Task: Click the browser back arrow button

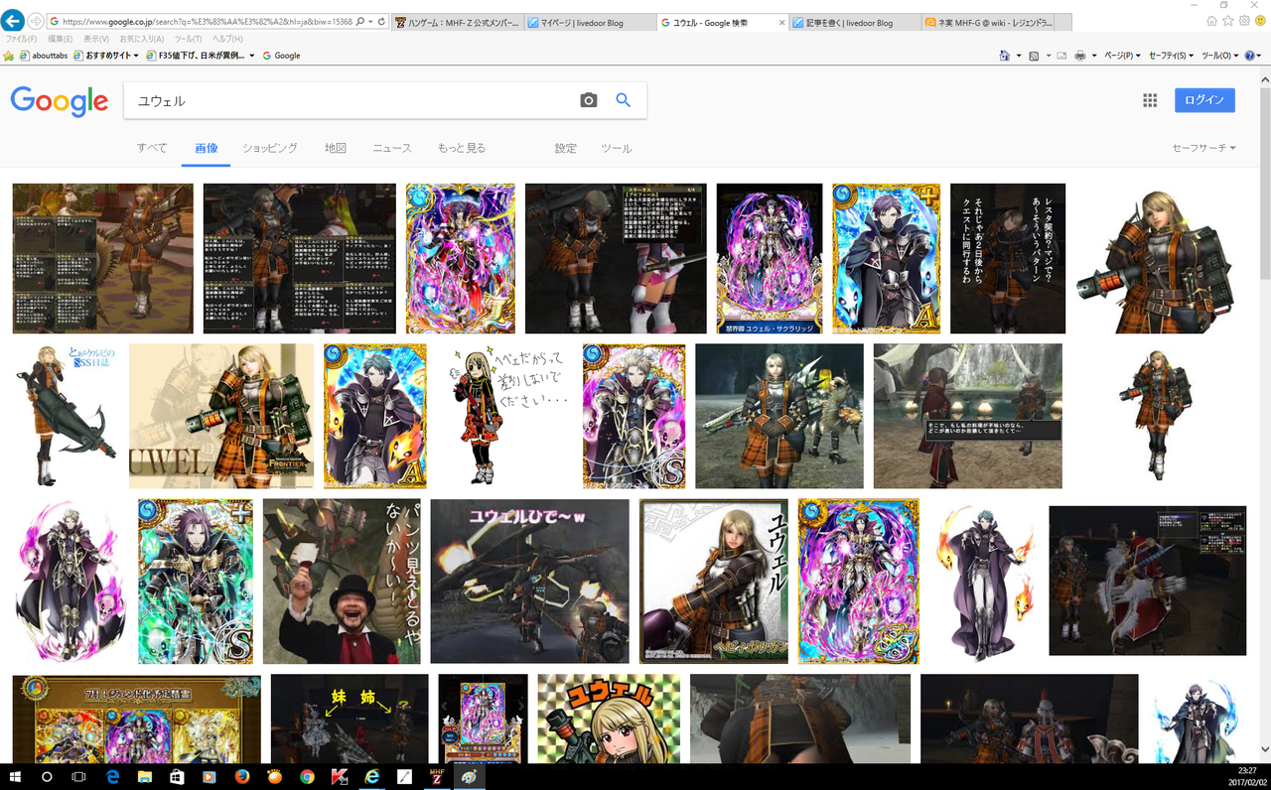Action: coord(14,20)
